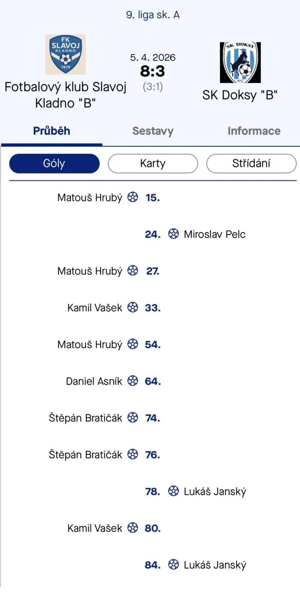This screenshot has width=300, height=599.
Task: Click goal icon at minute 15
Action: (x=133, y=197)
